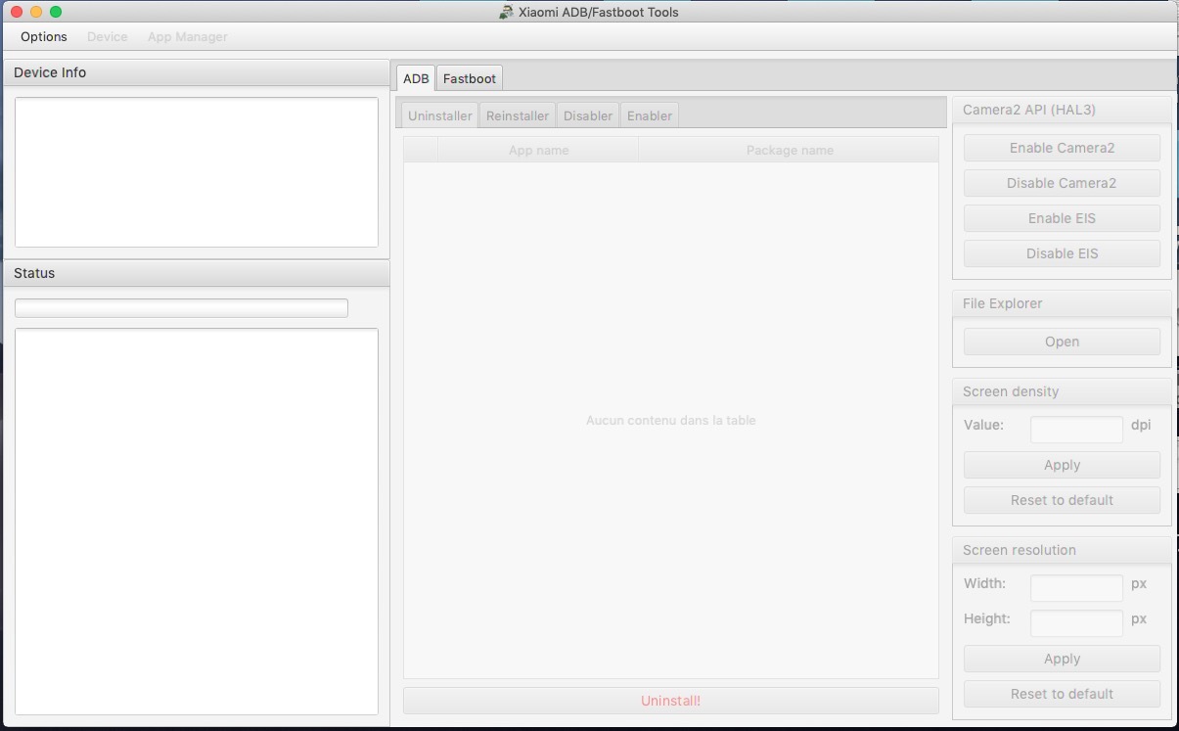The height and width of the screenshot is (731, 1179).
Task: Select the Reinstaller tab
Action: point(518,115)
